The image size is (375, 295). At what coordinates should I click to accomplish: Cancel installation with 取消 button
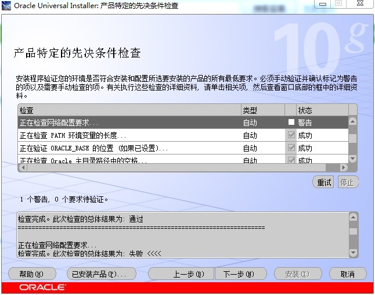point(348,274)
